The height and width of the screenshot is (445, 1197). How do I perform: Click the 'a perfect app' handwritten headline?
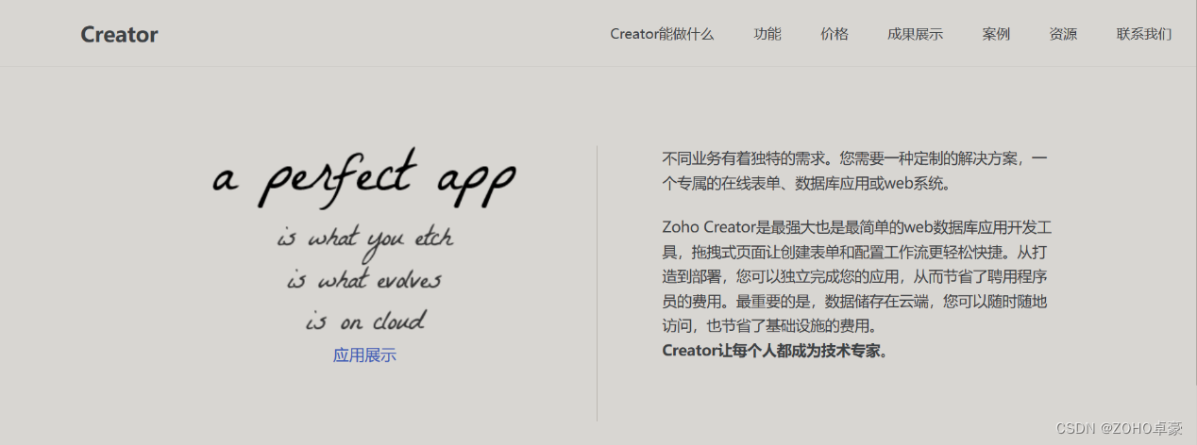[364, 179]
